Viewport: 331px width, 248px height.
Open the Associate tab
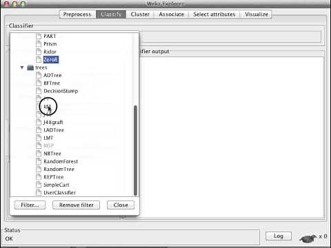coord(172,14)
